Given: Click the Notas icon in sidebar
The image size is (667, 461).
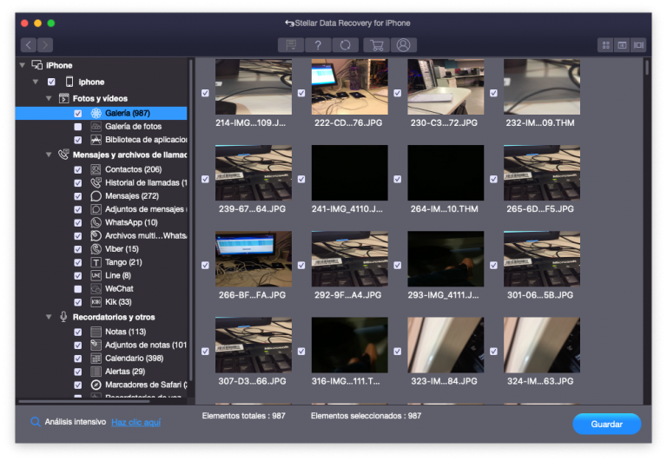Looking at the screenshot, I should pos(96,332).
